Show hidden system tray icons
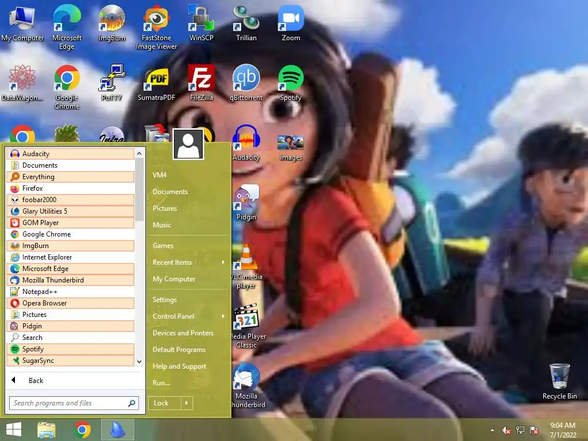 492,430
